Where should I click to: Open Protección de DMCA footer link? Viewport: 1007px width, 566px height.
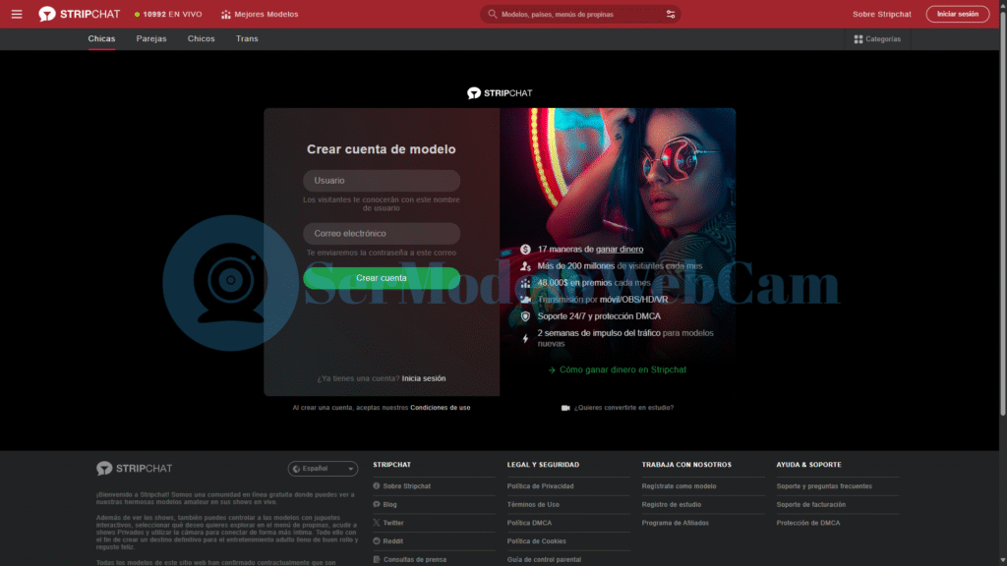pos(808,523)
